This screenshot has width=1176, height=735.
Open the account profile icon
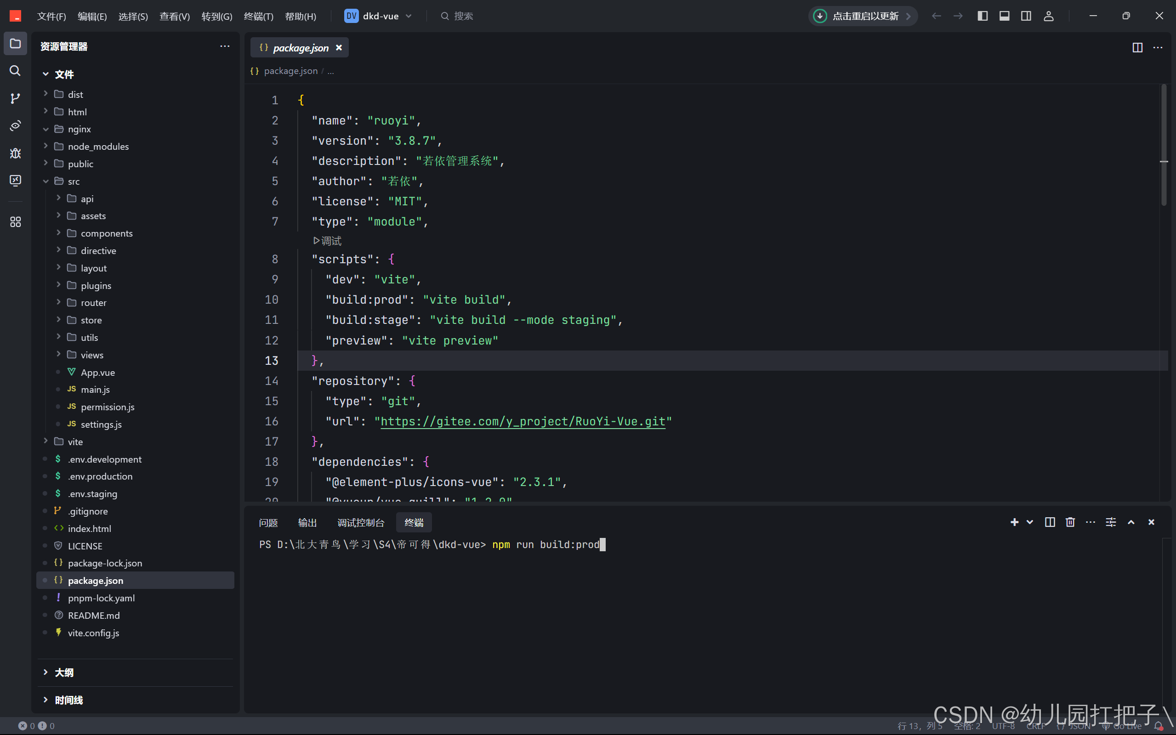(x=1049, y=16)
